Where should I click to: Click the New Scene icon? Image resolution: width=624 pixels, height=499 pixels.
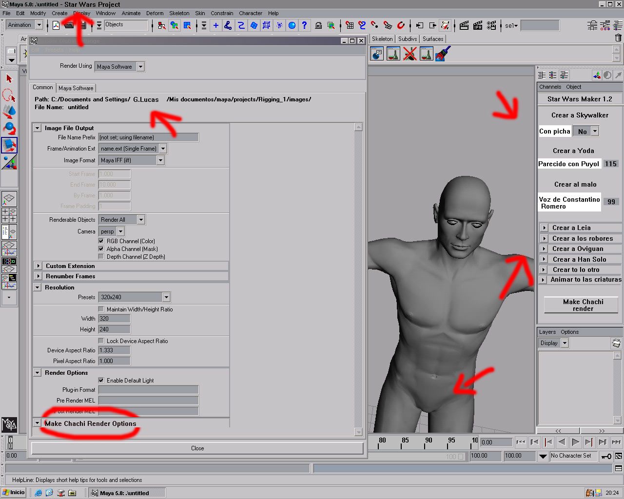[x=56, y=25]
